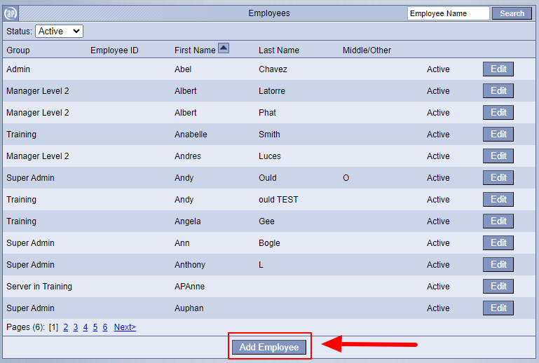Click the Next> pagination link
The width and height of the screenshot is (539, 363).
(x=125, y=327)
